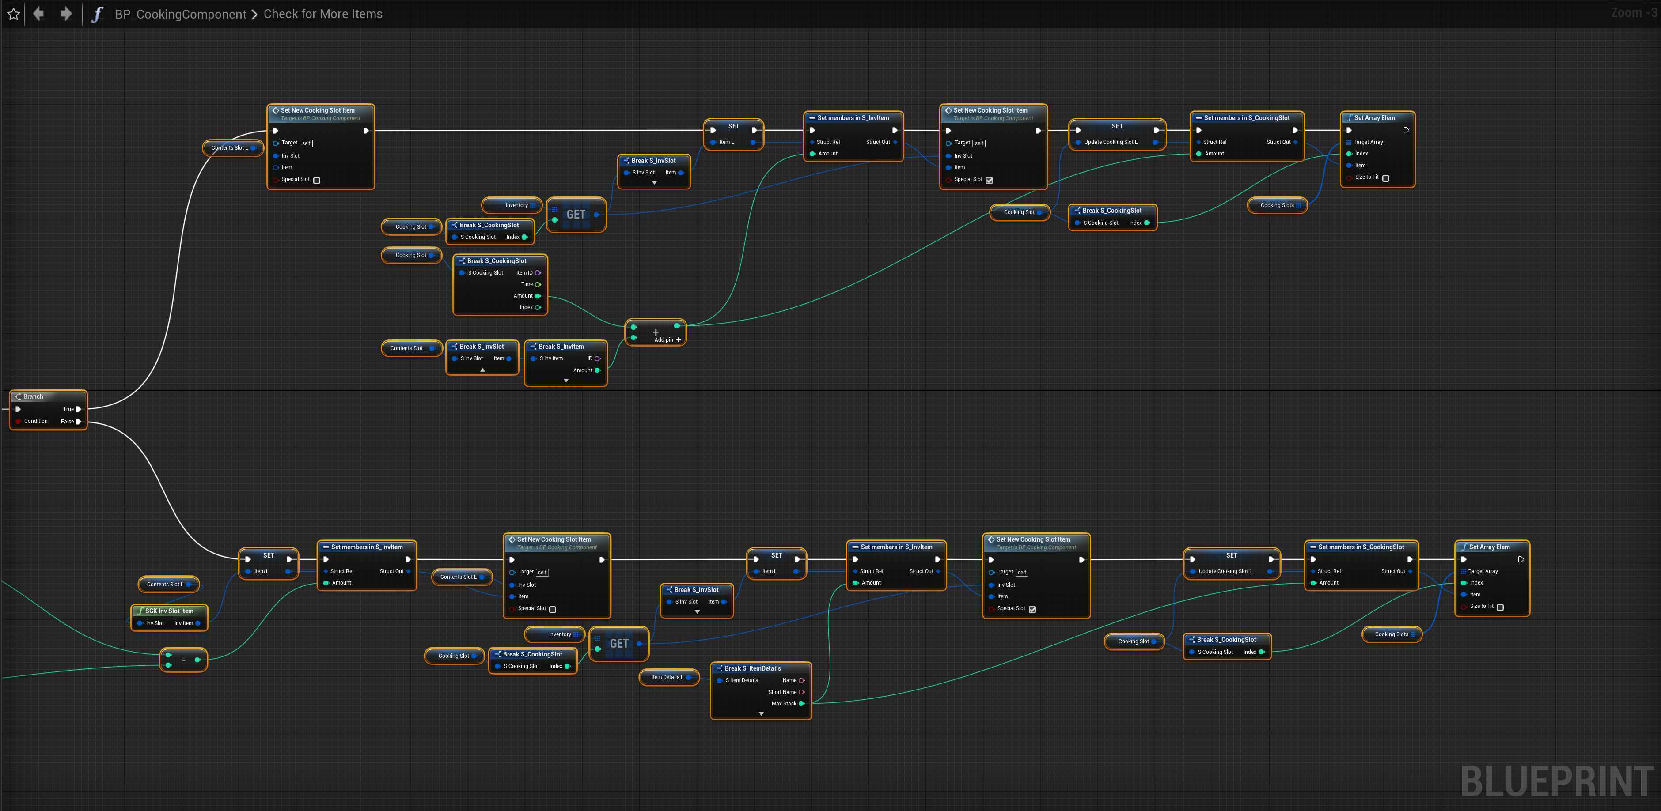This screenshot has width=1661, height=811.
Task: Click the Branch node header icon
Action: pos(17,396)
